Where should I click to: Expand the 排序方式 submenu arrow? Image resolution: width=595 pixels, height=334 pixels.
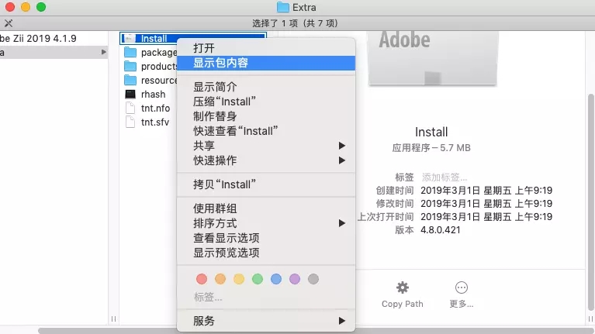tap(342, 223)
